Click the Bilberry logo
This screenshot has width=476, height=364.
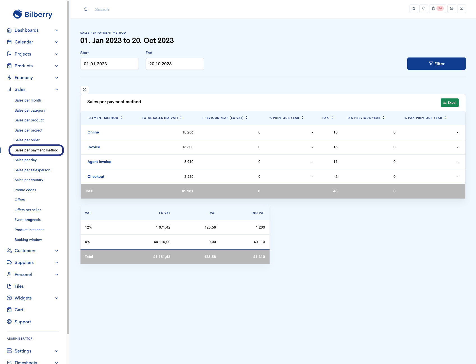[33, 14]
